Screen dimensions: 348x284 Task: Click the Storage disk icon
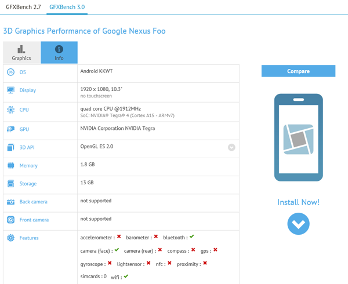[x=10, y=184]
